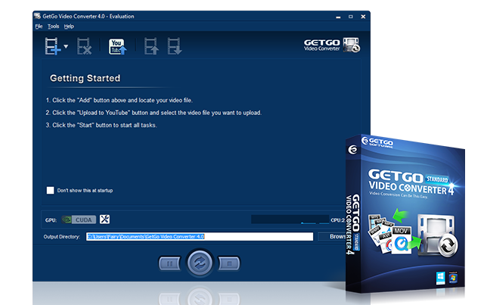Image resolution: width=484 pixels, height=305 pixels.
Task: Click the Upload to YouTube icon
Action: 118,46
